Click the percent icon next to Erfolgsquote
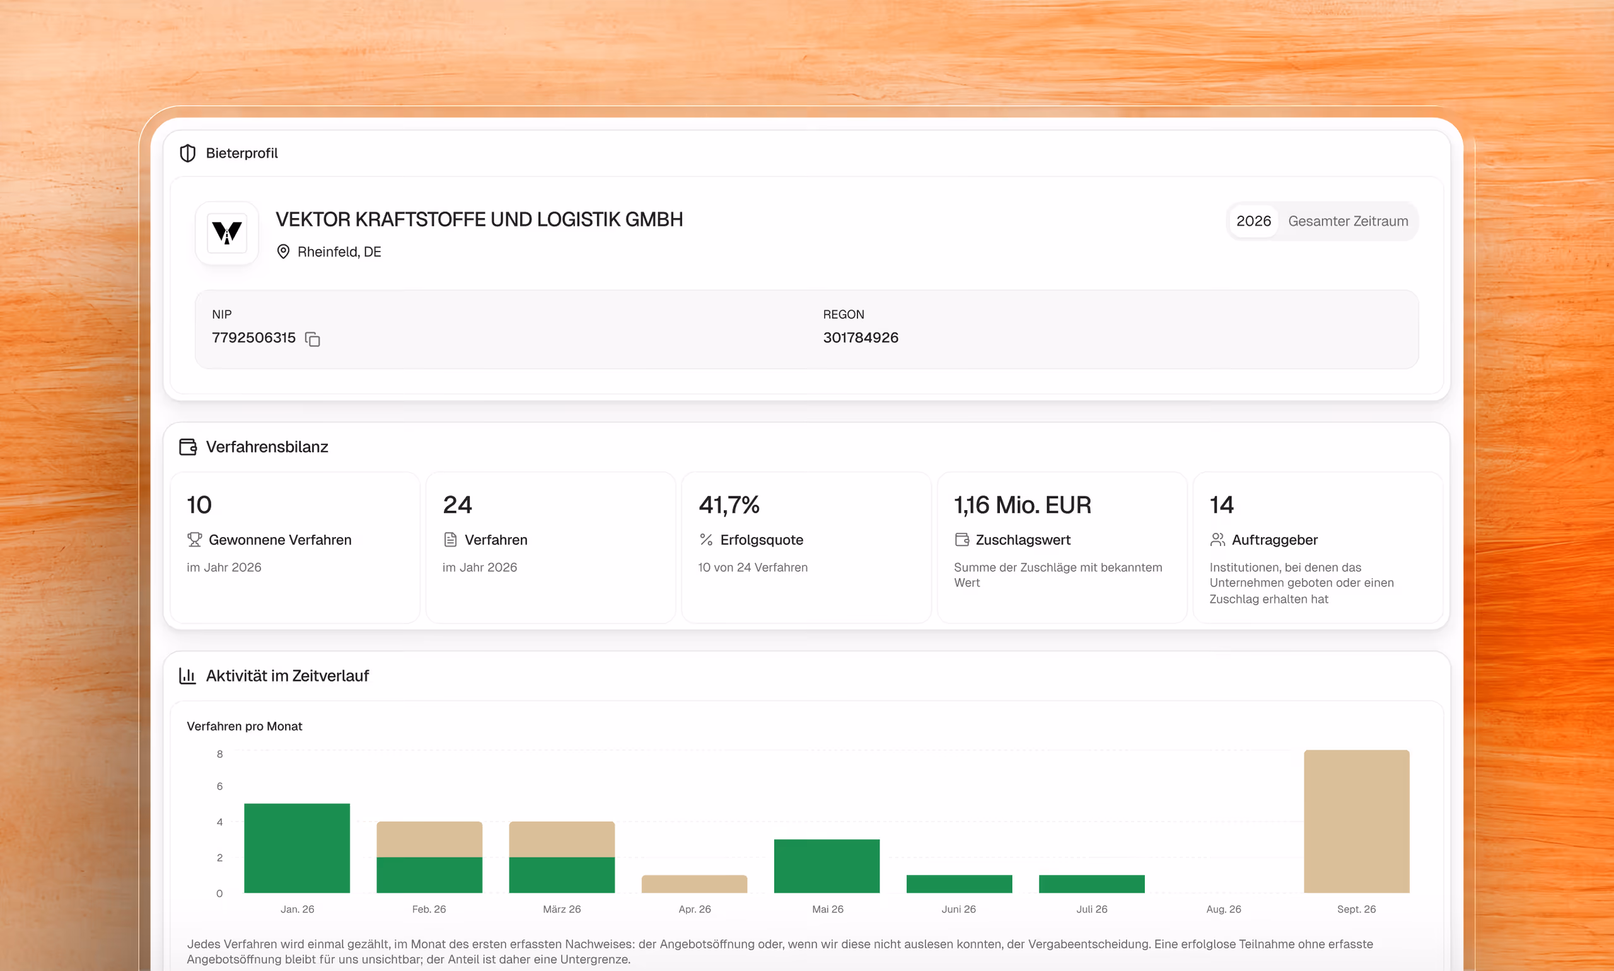The image size is (1614, 971). click(x=706, y=540)
